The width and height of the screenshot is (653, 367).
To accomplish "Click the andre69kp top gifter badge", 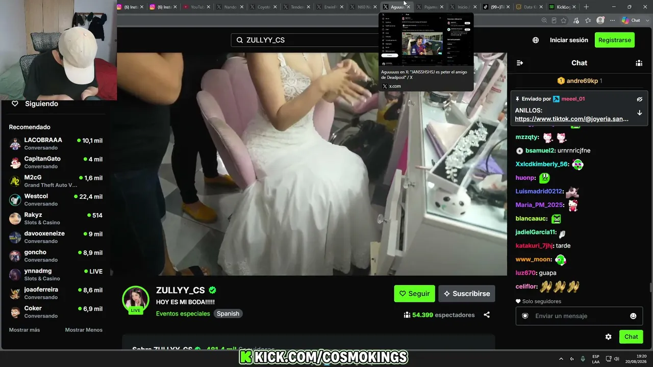I will pyautogui.click(x=580, y=81).
